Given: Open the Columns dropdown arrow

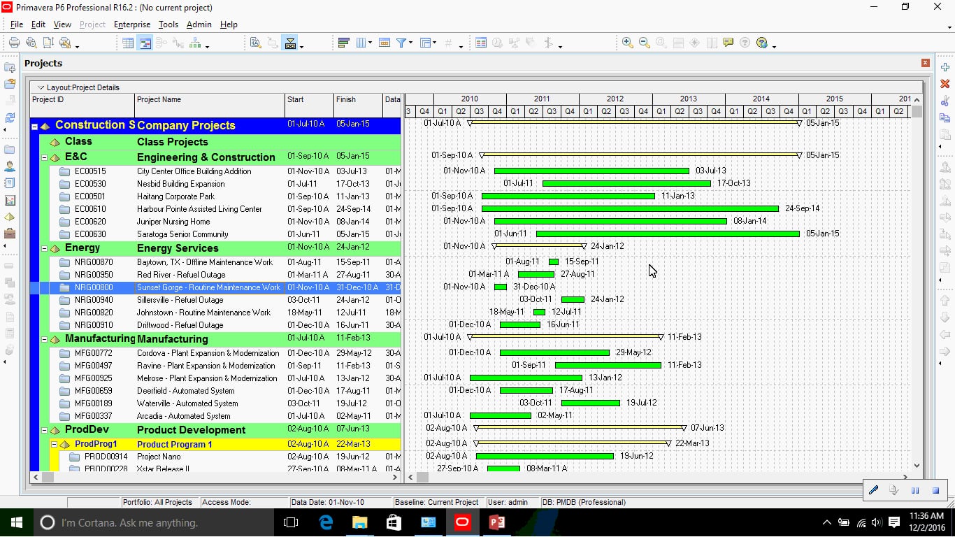Looking at the screenshot, I should [x=371, y=43].
